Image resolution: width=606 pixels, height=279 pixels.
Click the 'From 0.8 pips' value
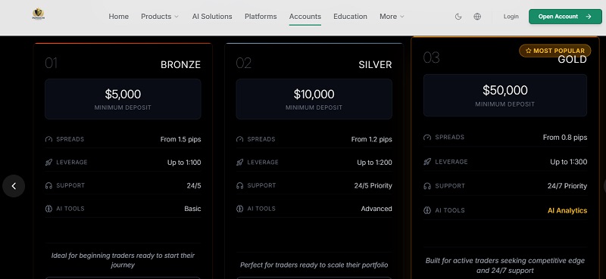coord(564,138)
